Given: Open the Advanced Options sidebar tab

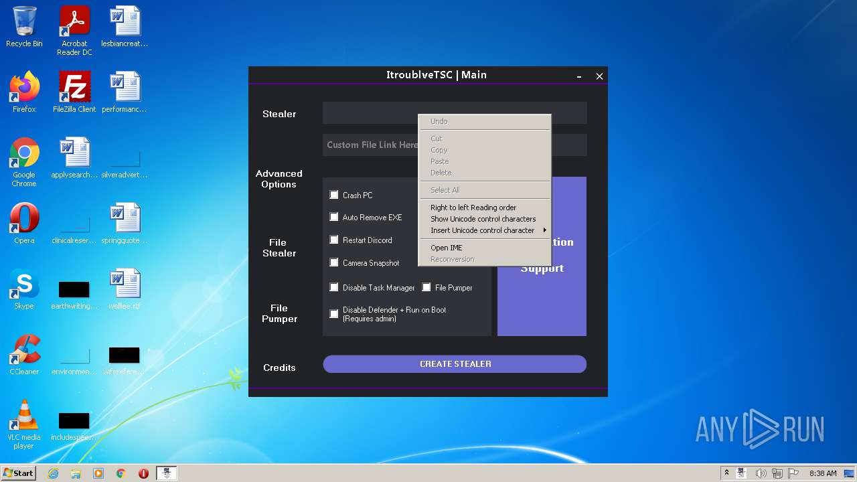Looking at the screenshot, I should (x=279, y=179).
